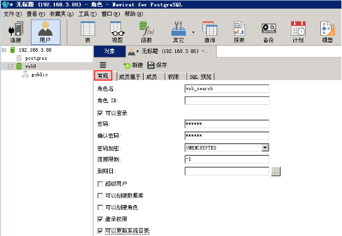
Task: Open the Query (查询) toolbar icon
Action: click(210, 32)
